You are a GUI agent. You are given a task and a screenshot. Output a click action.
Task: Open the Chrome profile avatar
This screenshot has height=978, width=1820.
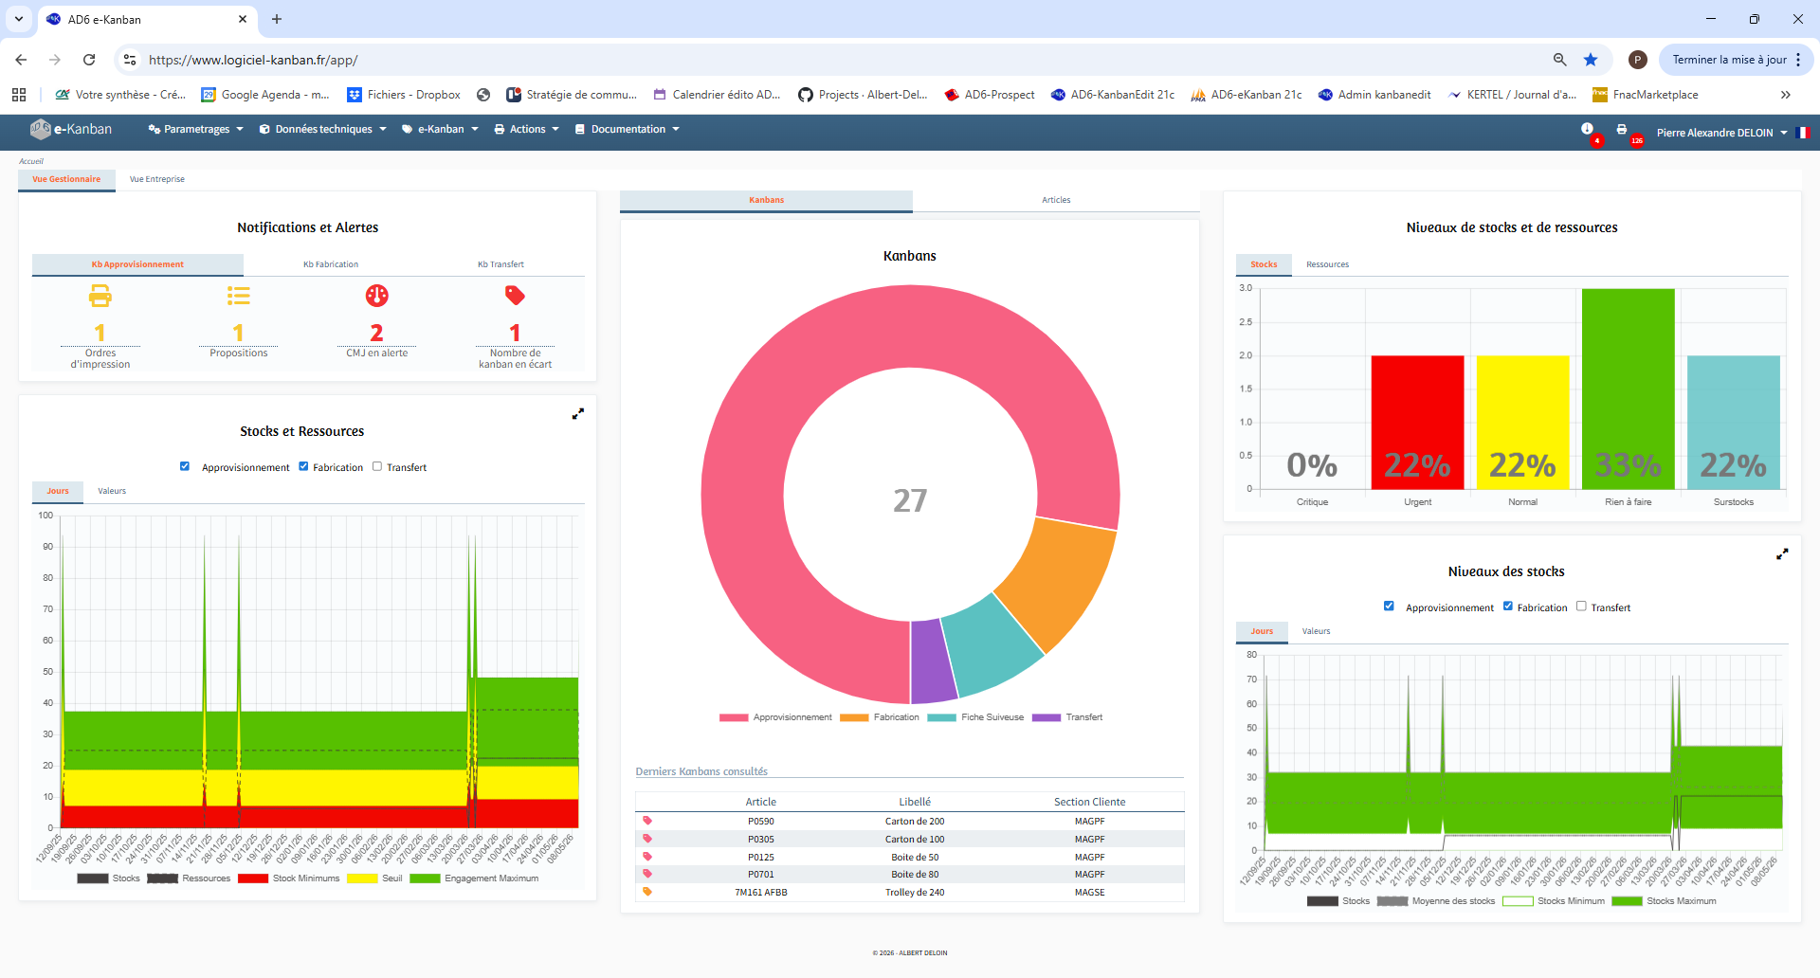tap(1637, 60)
